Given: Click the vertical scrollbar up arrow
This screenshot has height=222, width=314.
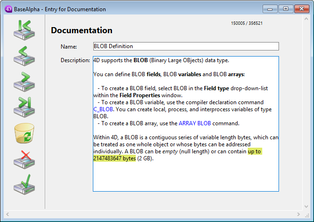Looking at the screenshot, I should coord(307,20).
